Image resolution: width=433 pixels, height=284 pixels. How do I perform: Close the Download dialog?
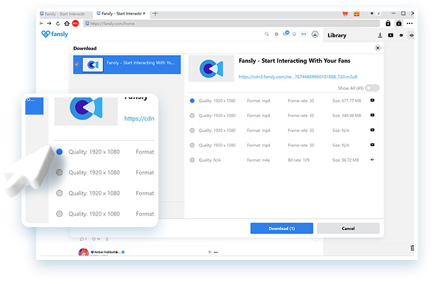[x=377, y=48]
